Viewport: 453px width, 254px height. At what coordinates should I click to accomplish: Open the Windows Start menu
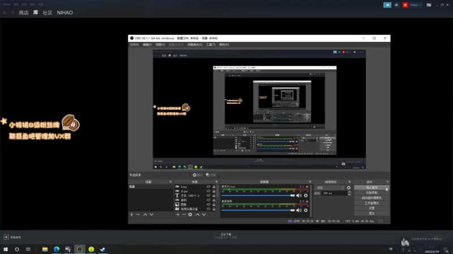pos(6,249)
